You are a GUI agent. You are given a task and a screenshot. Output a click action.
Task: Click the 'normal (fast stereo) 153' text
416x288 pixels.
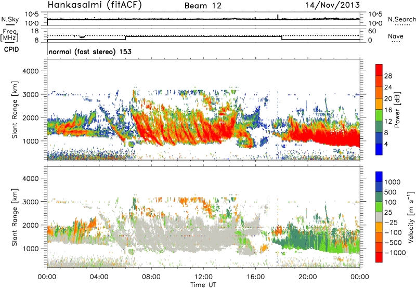tap(90, 51)
